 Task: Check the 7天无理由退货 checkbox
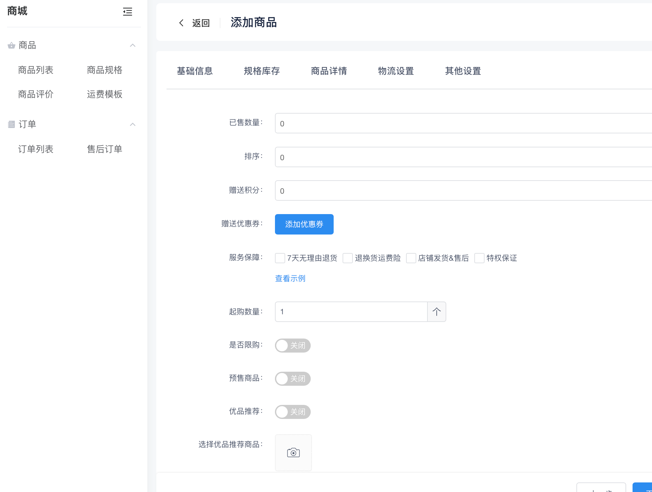(x=280, y=258)
